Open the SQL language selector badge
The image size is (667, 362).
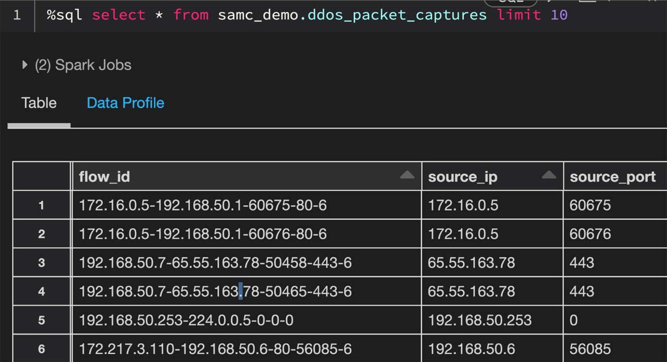coord(510,3)
